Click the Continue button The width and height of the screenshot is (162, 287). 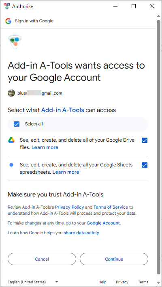coord(114,259)
